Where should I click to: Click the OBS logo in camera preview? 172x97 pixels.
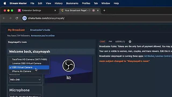click(69, 65)
